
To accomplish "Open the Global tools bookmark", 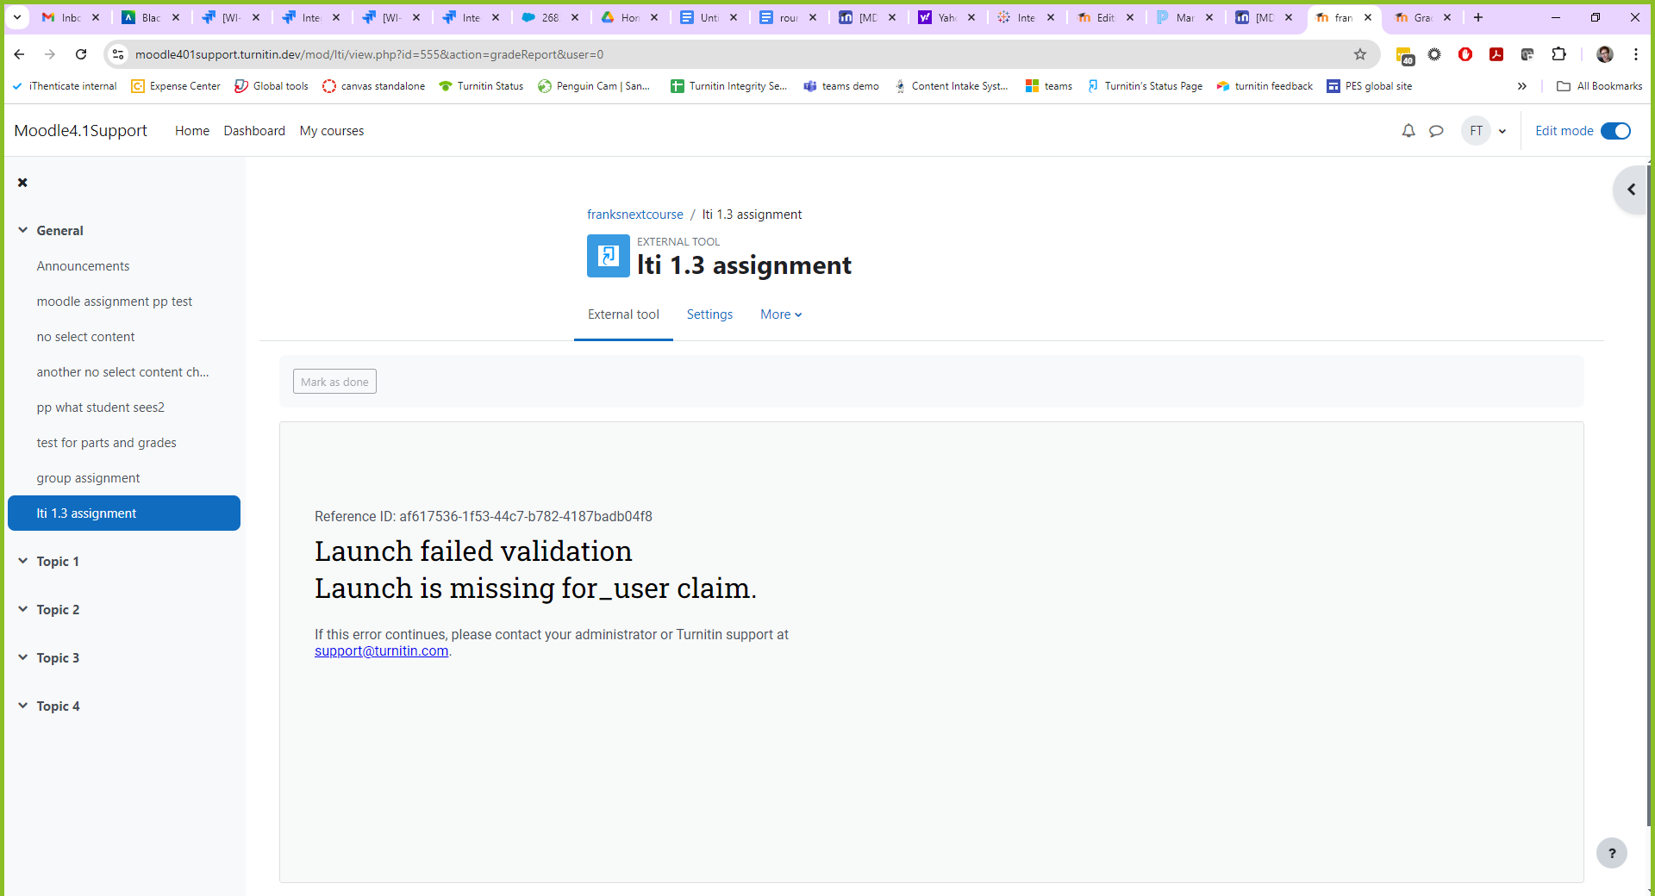I will point(272,86).
